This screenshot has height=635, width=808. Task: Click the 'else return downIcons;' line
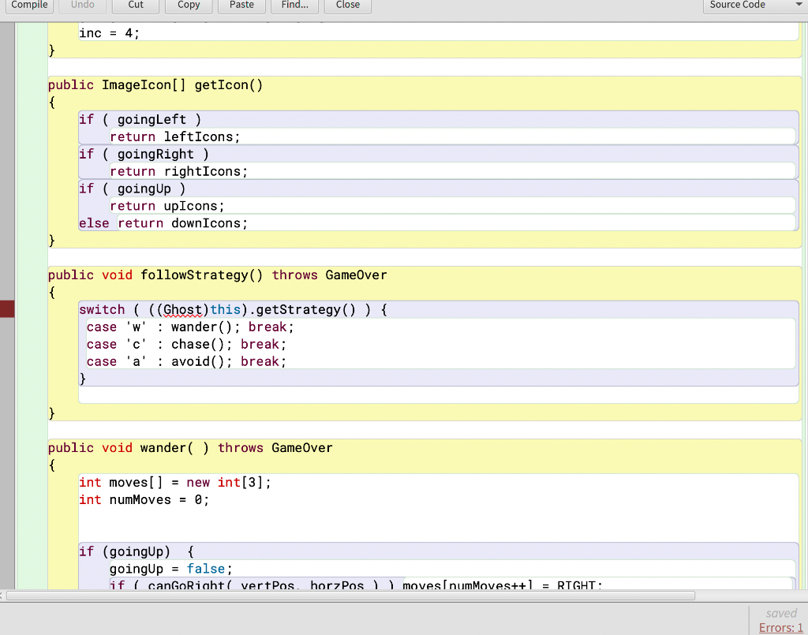pyautogui.click(x=163, y=223)
